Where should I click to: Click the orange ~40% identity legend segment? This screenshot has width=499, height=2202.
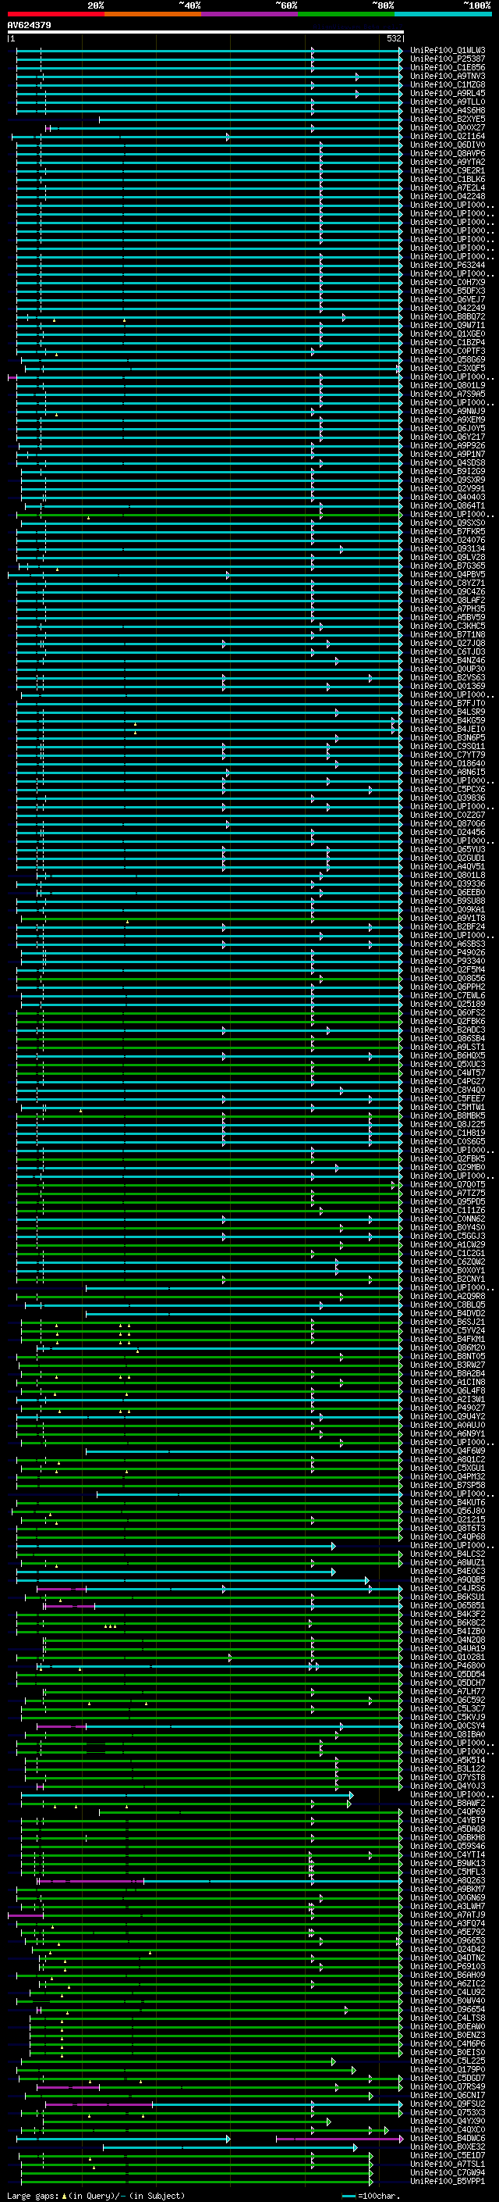coord(153,14)
